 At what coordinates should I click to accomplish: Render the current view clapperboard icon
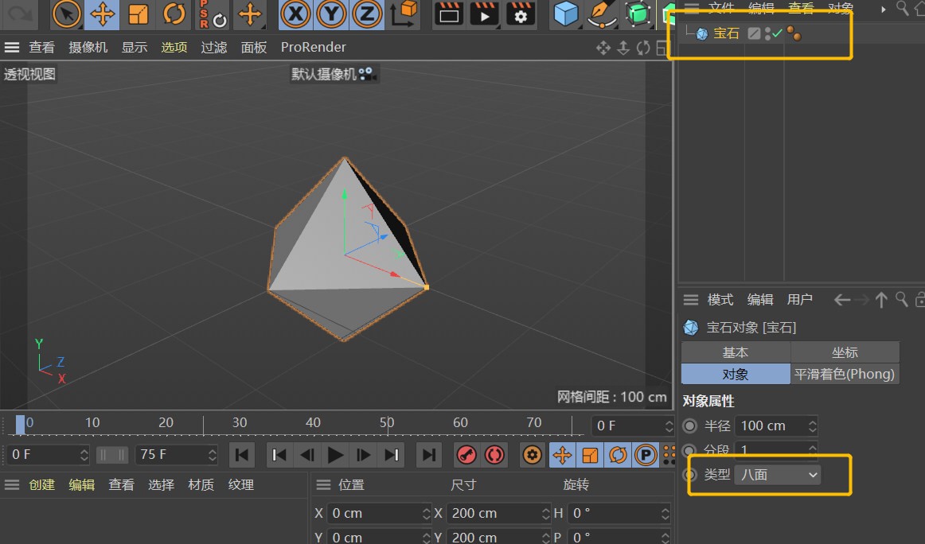coord(448,14)
